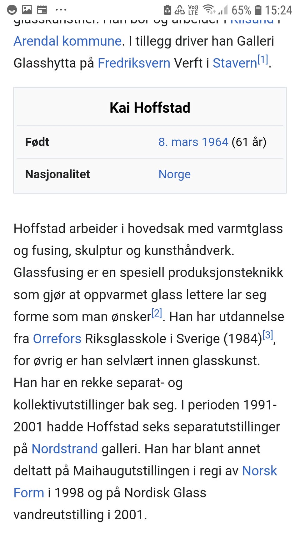Tap the three dots overflow notification icon
This screenshot has width=300, height=534.
click(61, 10)
